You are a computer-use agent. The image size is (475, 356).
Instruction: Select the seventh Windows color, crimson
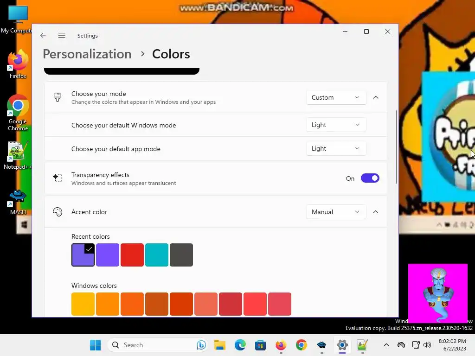[230, 304]
